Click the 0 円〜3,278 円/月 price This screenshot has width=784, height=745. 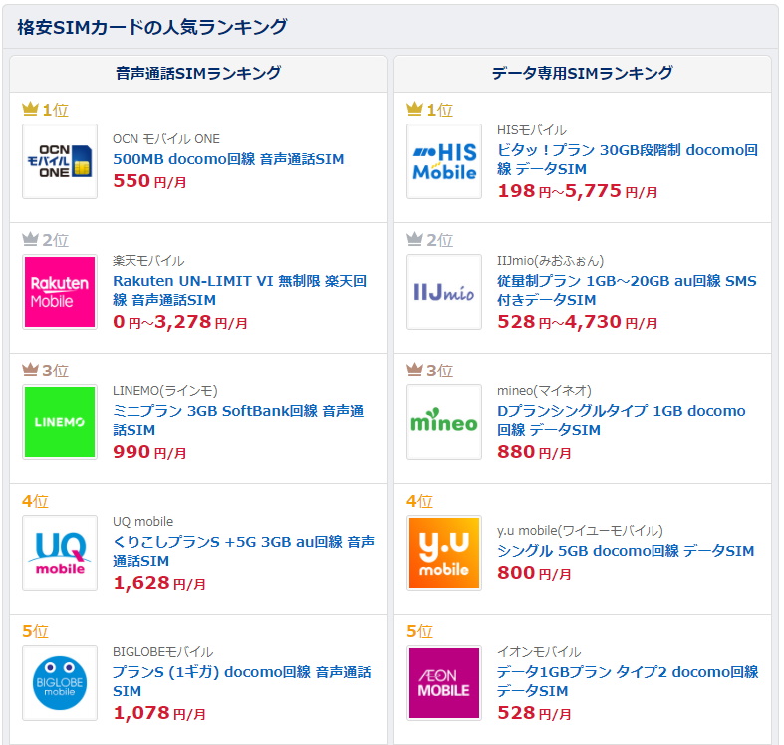180,322
